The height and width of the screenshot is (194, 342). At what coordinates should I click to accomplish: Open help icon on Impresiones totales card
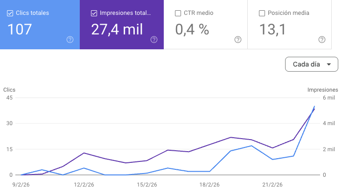click(154, 40)
